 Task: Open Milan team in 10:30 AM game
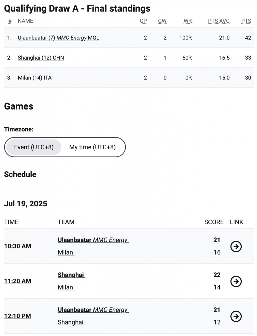66,252
